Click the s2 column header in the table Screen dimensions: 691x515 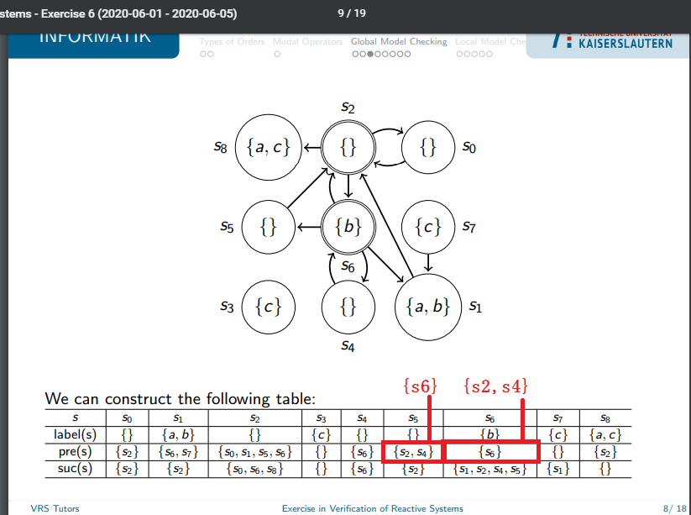point(254,418)
